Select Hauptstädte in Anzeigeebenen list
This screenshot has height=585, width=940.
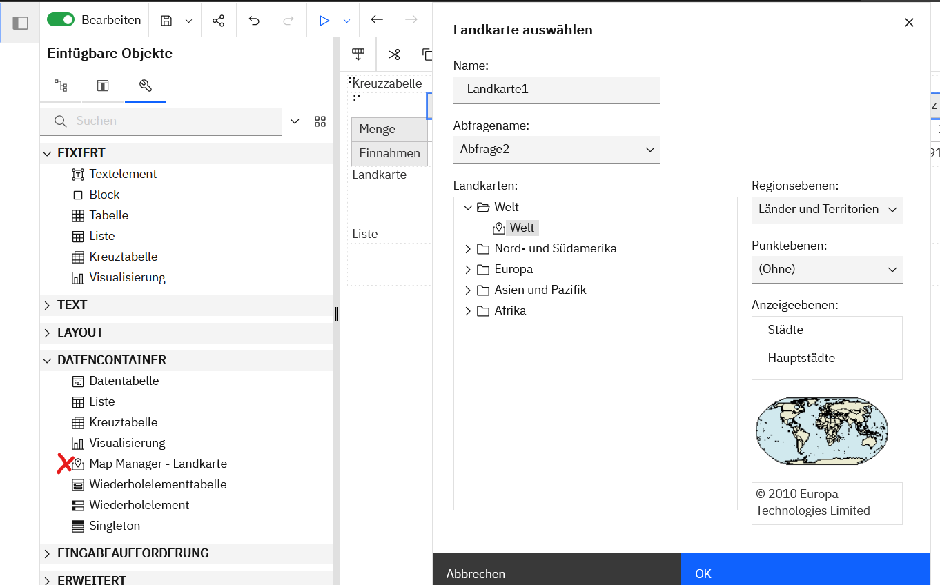coord(801,358)
